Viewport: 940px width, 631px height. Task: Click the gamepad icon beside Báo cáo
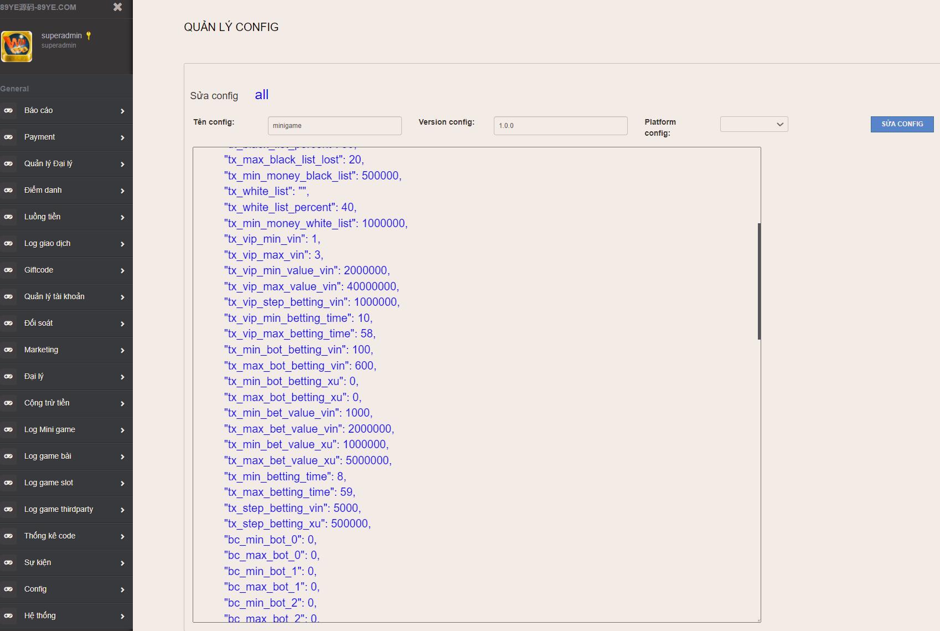pyautogui.click(x=8, y=111)
